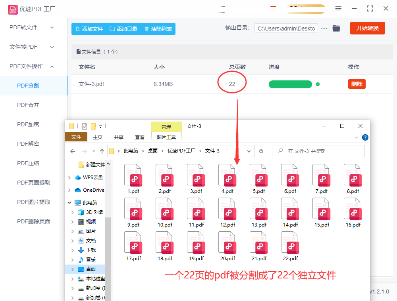This screenshot has width=397, height=301.
Task: Expand the ribbon with the chevron
Action: pyautogui.click(x=357, y=137)
